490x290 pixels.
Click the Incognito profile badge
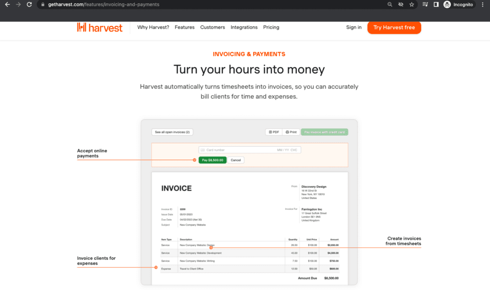pos(458,4)
